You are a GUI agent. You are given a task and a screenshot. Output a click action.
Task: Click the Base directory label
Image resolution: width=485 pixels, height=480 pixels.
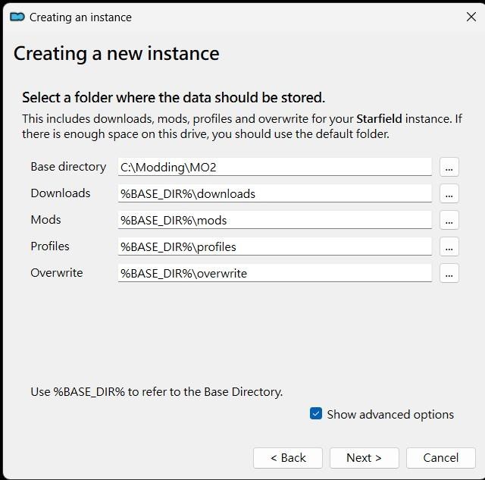[x=68, y=166]
